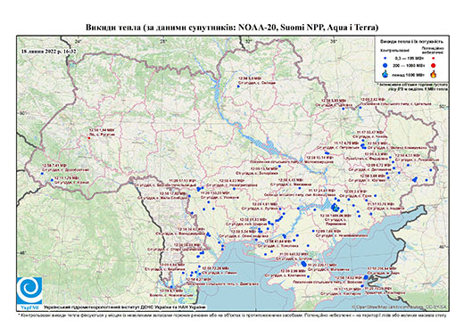The image size is (464, 328).
Task: Select the blue flame icon in legend
Action: 385,74
